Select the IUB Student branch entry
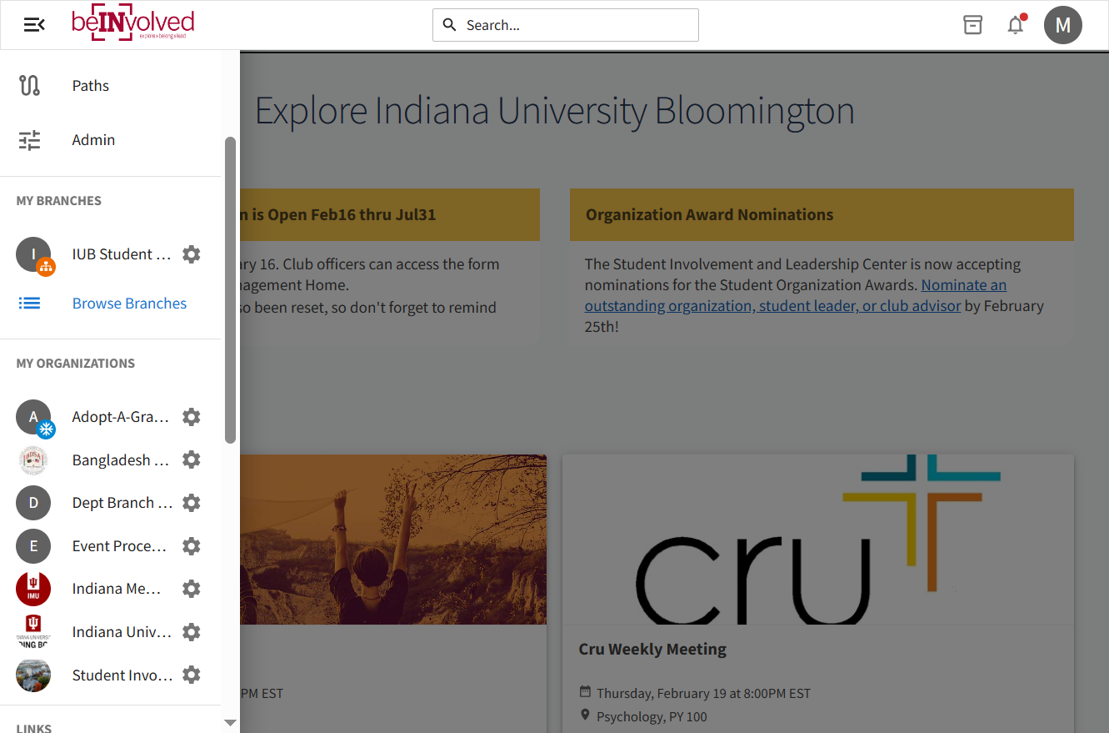The height and width of the screenshot is (733, 1109). [122, 254]
